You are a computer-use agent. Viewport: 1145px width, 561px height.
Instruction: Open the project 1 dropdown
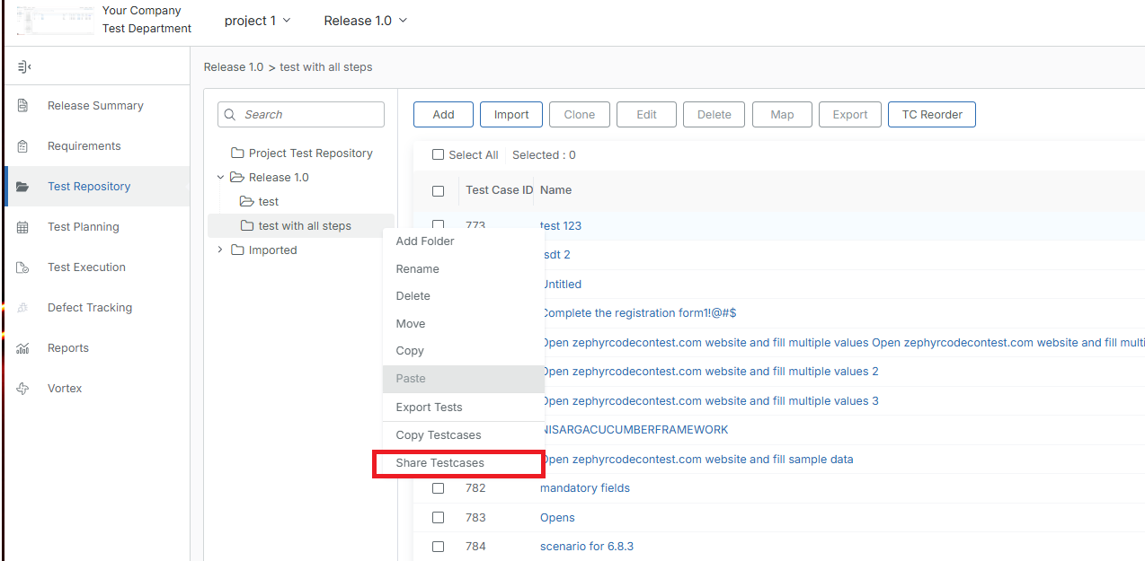257,21
